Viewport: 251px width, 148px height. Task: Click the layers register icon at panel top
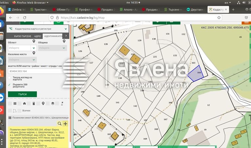(x=11, y=29)
